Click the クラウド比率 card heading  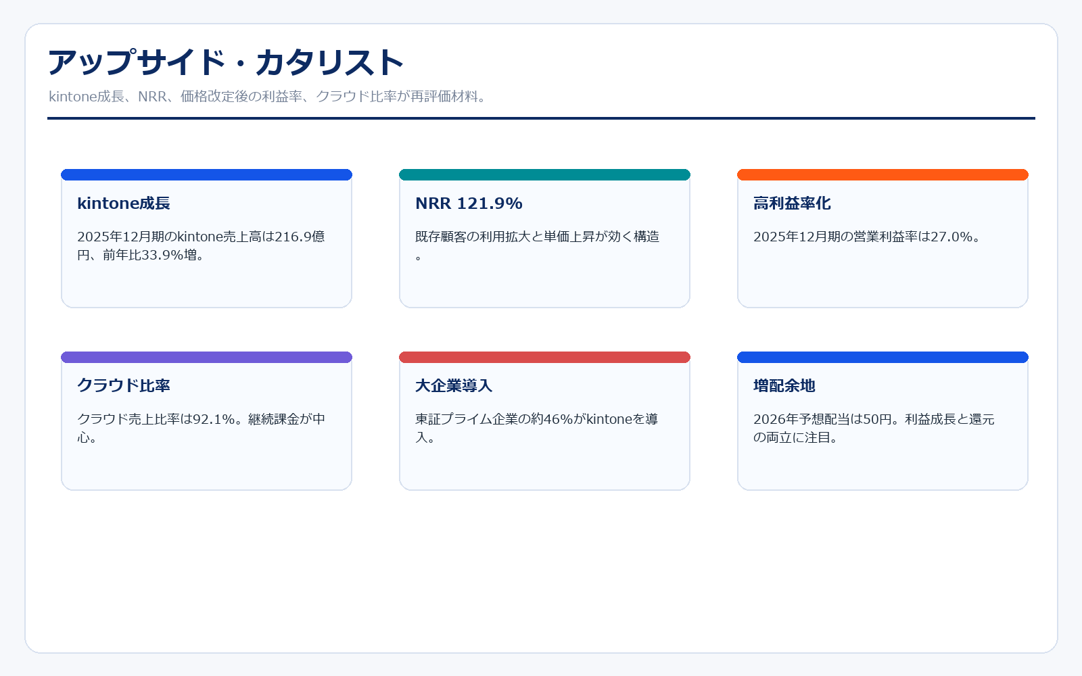[124, 386]
